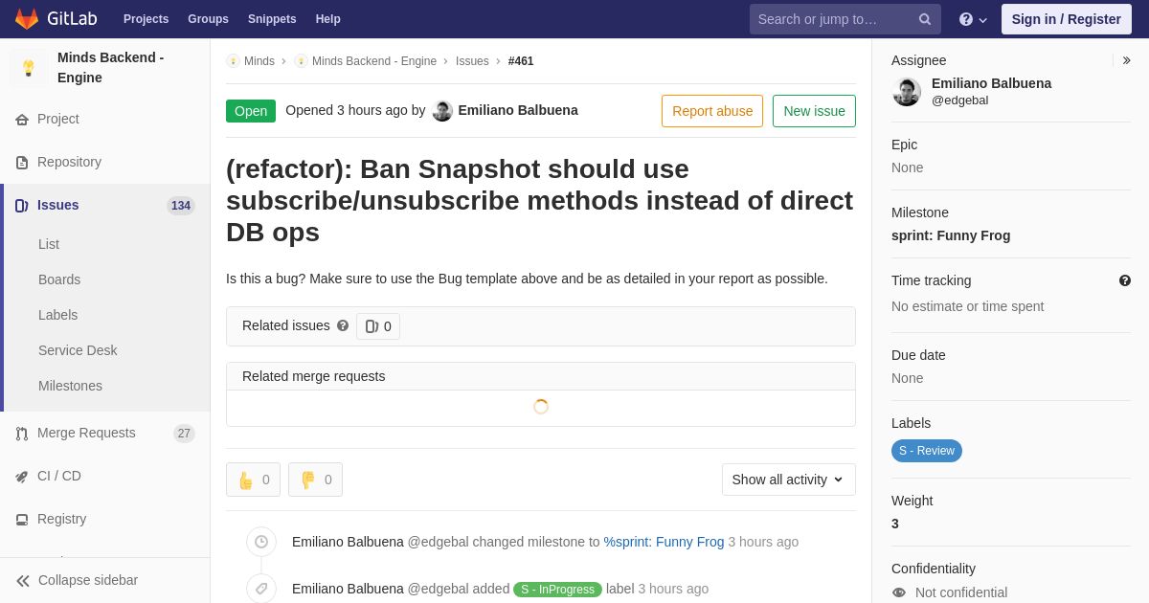Screen dimensions: 1149x603
Task: Click the Issues breadcrumb link
Action: [x=472, y=61]
